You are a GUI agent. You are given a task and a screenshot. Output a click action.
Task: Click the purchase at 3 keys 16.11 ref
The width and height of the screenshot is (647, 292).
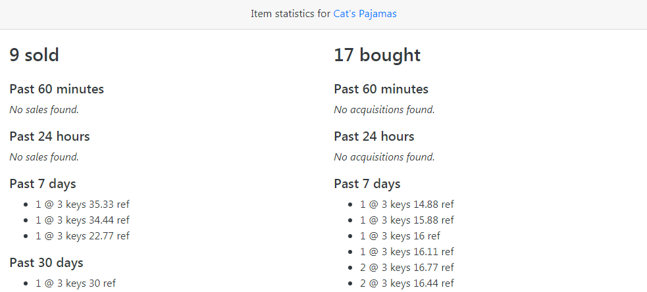point(407,252)
